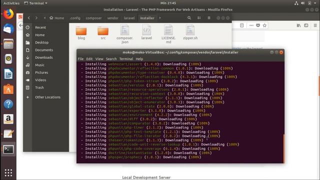
Task: Open the blog folder
Action: (81, 32)
